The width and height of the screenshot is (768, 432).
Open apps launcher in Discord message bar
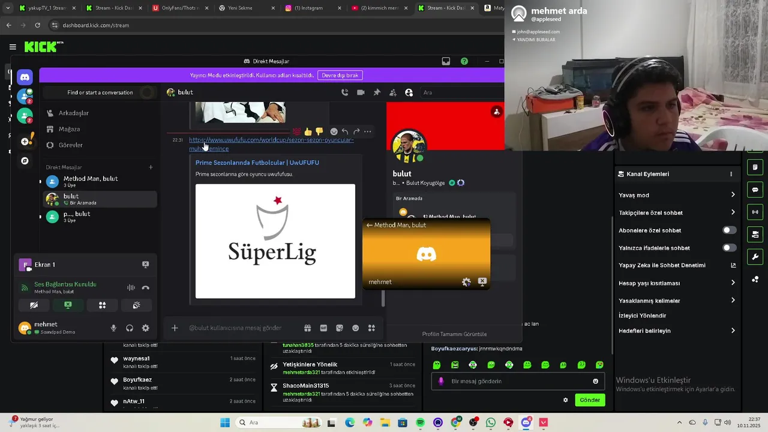[x=371, y=328]
